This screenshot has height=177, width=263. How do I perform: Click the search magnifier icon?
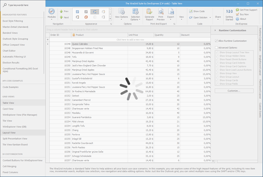click(5, 5)
